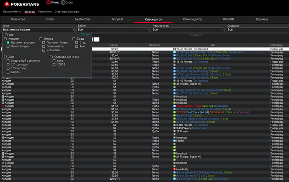The width and height of the screenshot is (289, 182).
Task: Click the red bounty icon in the $1,10 row
Action: pos(3,106)
